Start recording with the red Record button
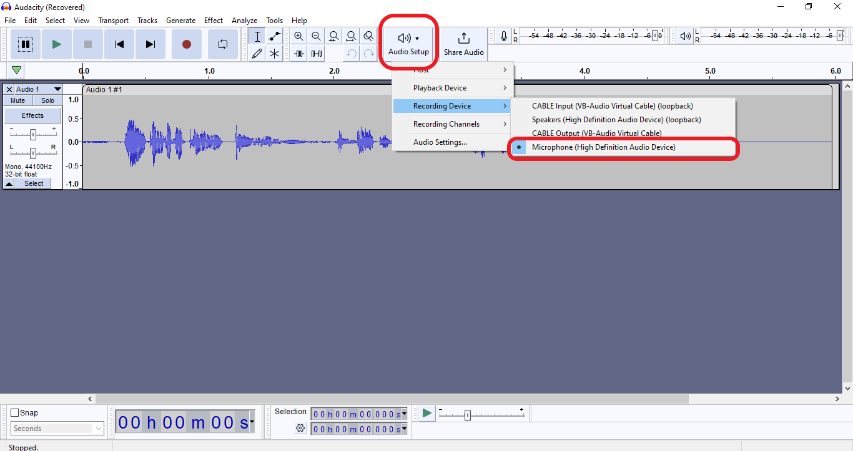This screenshot has width=853, height=451. pyautogui.click(x=186, y=44)
